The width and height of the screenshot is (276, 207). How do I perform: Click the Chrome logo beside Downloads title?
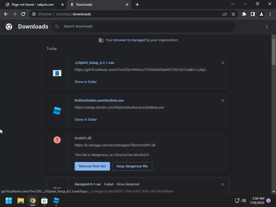9,27
